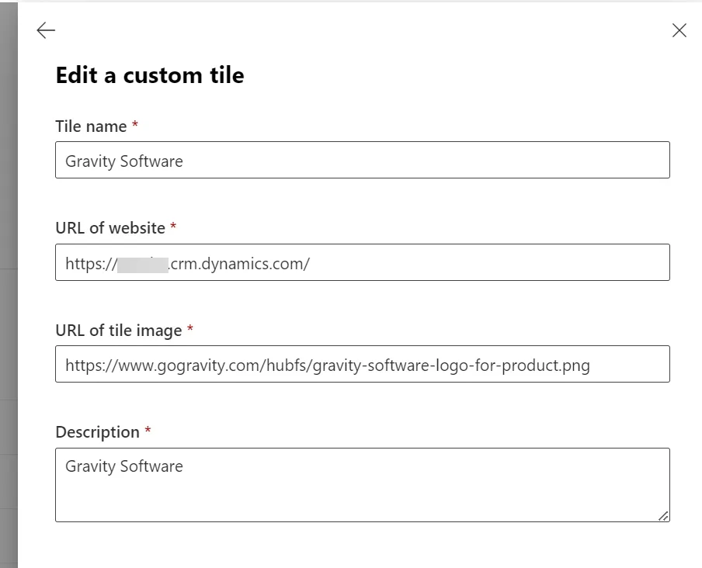
Task: Click the Tile name input field
Action: [x=362, y=160]
